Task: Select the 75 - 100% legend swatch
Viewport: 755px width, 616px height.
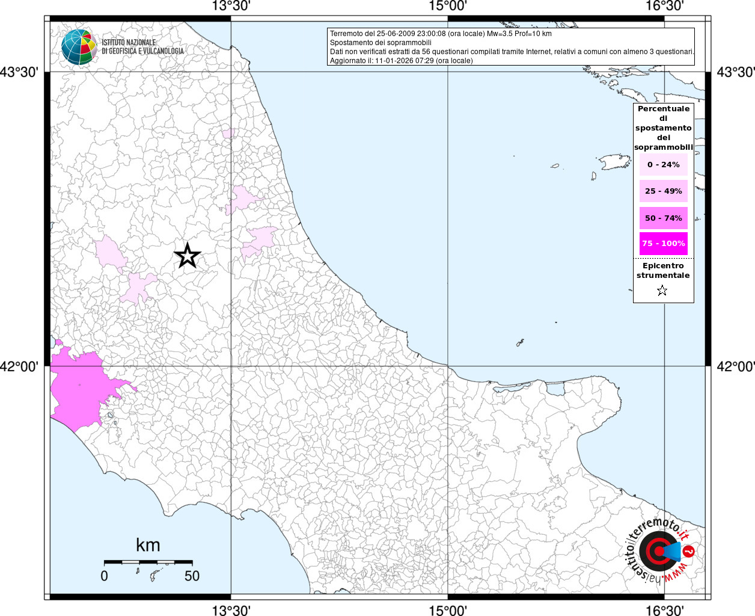Action: point(664,244)
